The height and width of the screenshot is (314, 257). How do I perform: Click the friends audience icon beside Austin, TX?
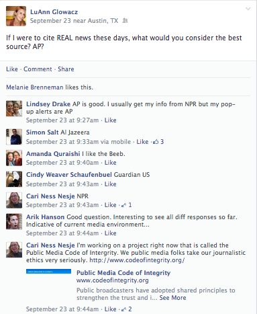pyautogui.click(x=125, y=21)
